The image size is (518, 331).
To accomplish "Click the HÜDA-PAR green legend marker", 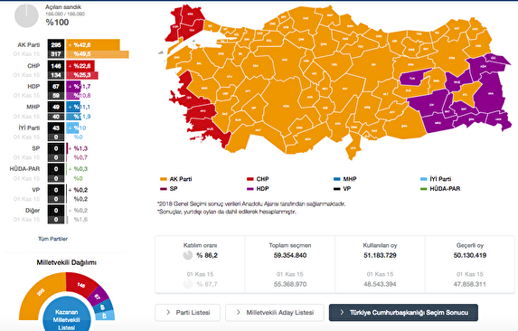I will point(423,189).
